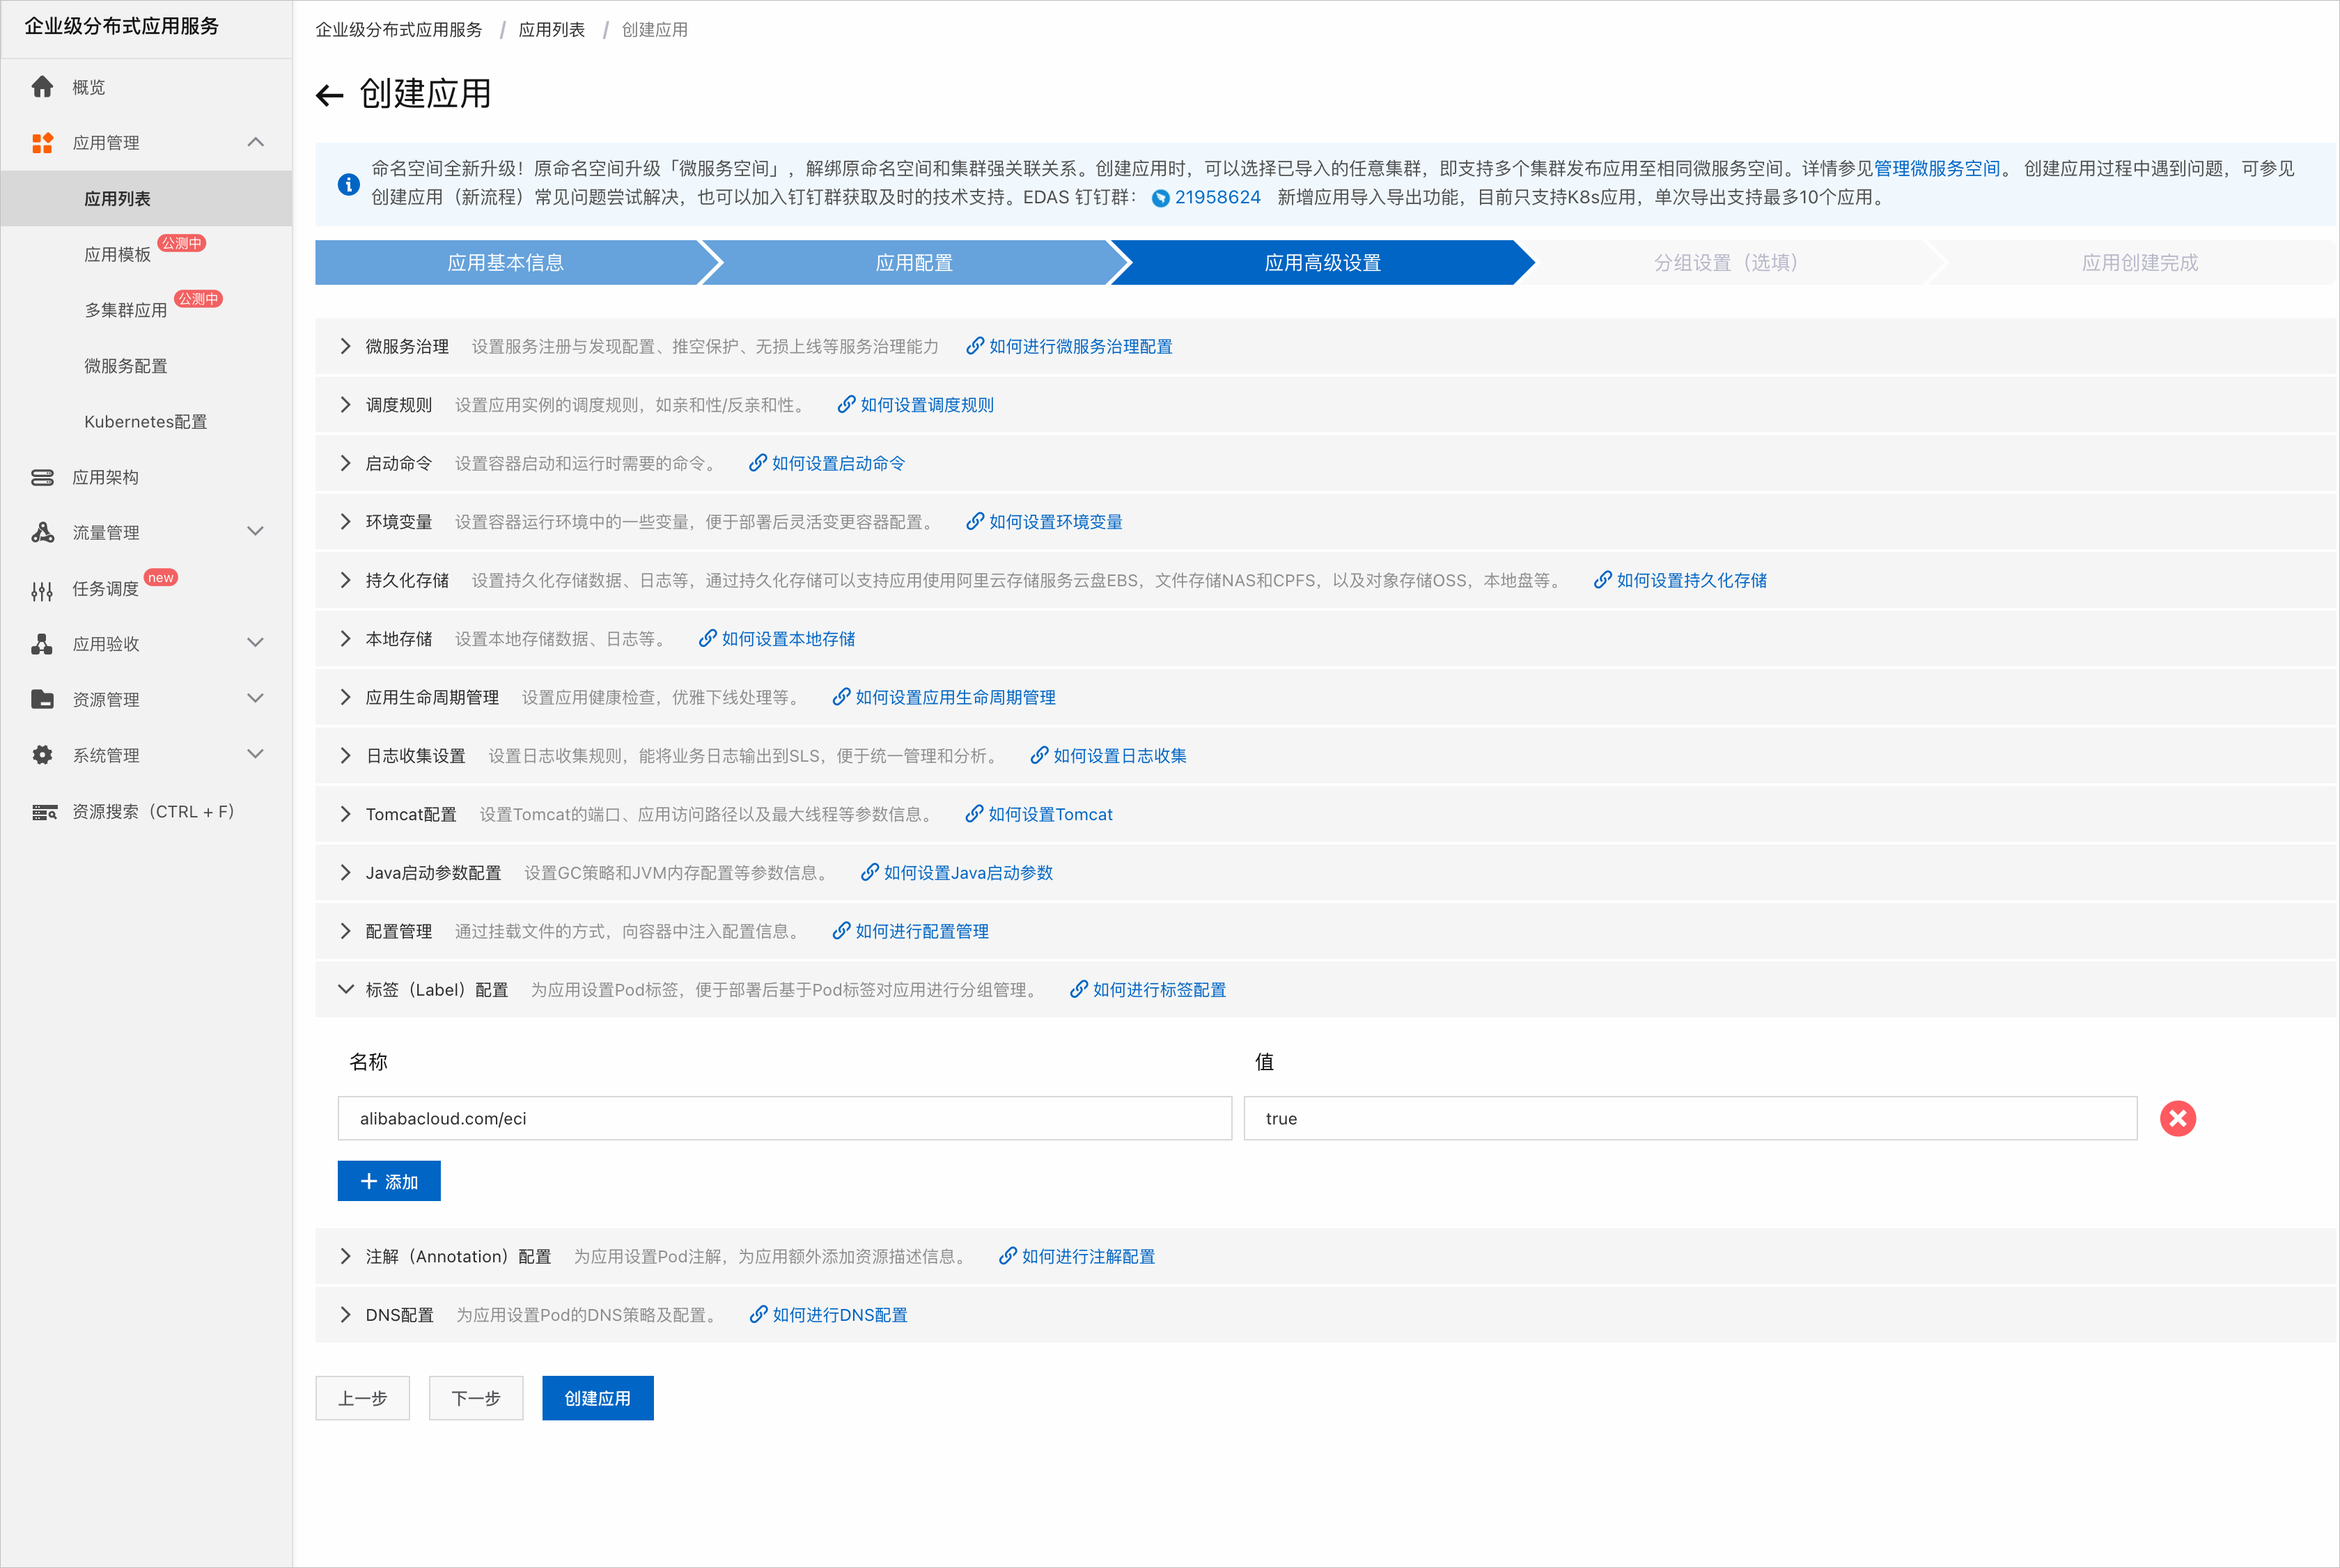Click the link icon before 如何进行微服务治理配置
This screenshot has height=1568, width=2340.
click(974, 346)
